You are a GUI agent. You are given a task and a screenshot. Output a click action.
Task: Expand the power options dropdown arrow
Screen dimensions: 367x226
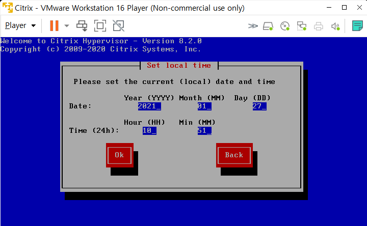click(x=67, y=26)
